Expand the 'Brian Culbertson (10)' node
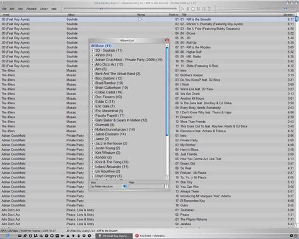 pyautogui.click(x=93, y=88)
